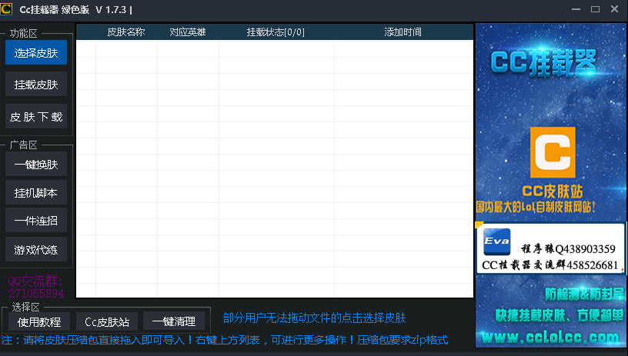This screenshot has height=356, width=628.
Task: Click the Cc app icon in title bar
Action: [x=6, y=8]
